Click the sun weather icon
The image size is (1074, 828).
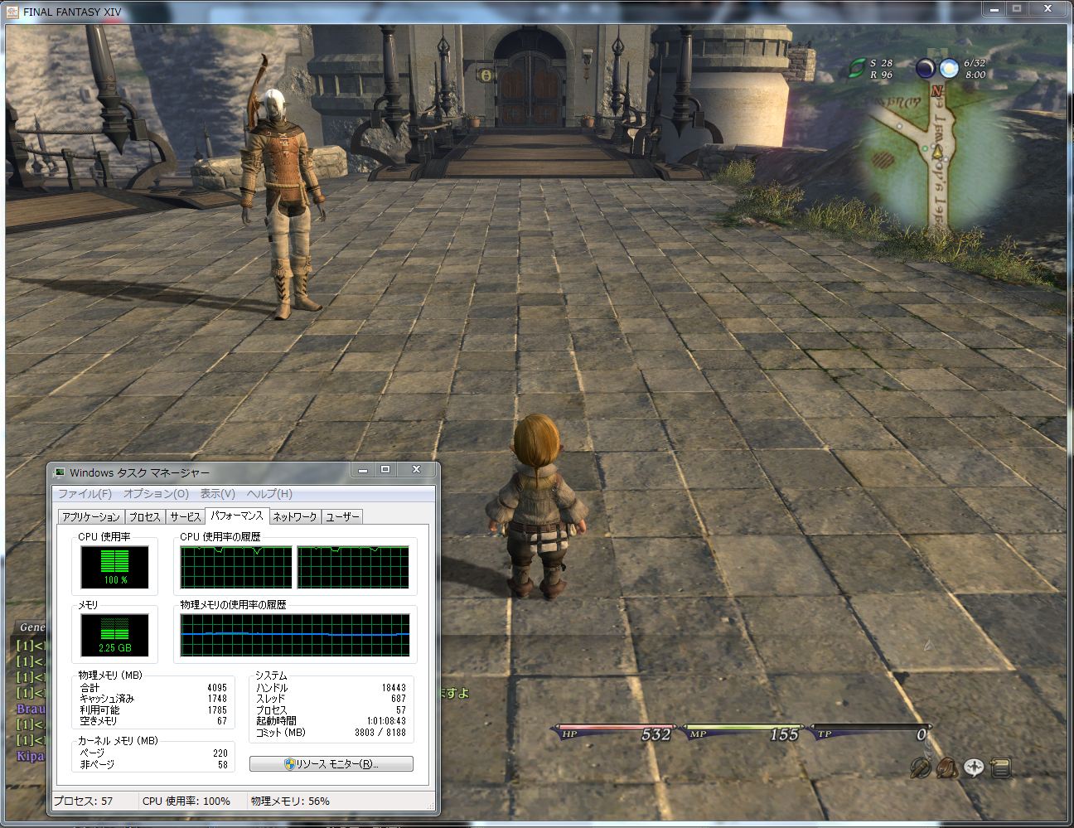[949, 69]
